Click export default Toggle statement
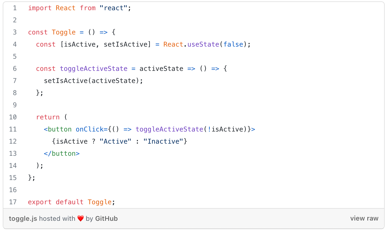The height and width of the screenshot is (231, 388). tap(71, 202)
